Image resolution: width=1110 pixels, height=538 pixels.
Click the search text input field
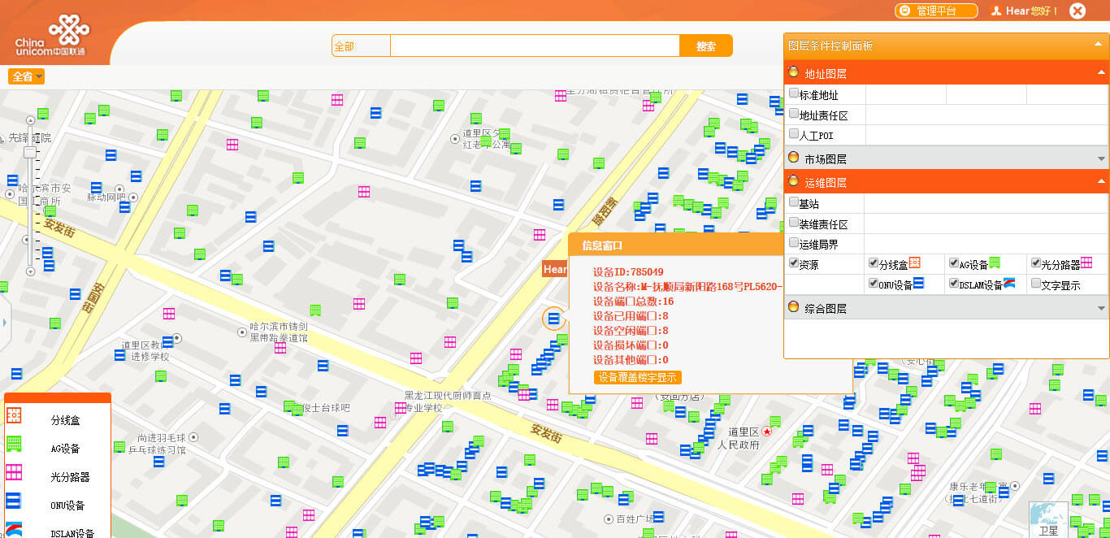535,46
